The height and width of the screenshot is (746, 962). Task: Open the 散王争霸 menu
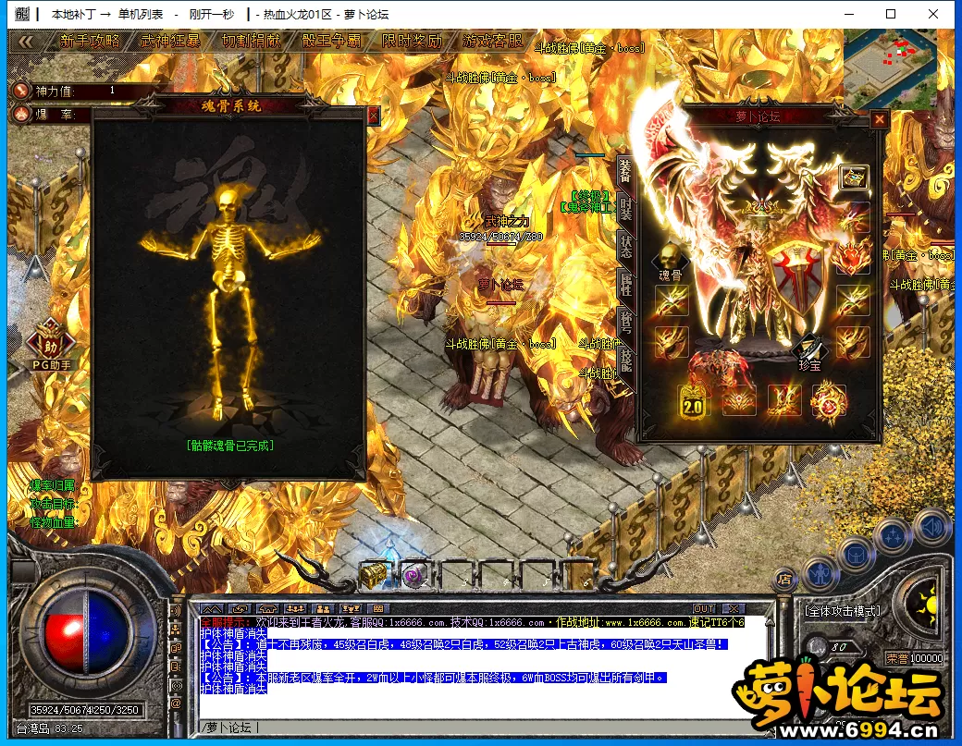tap(331, 41)
